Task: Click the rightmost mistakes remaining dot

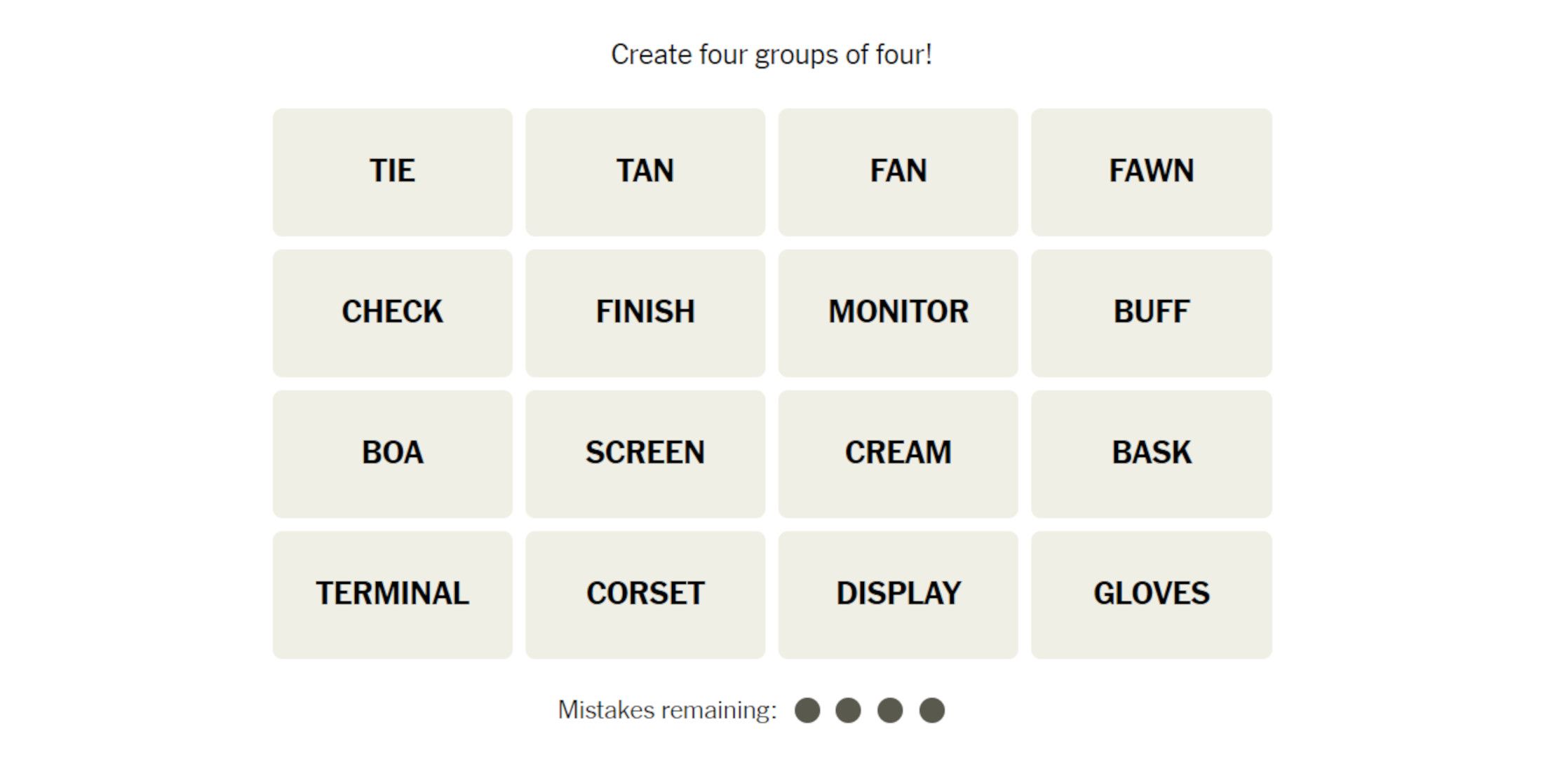Action: [x=932, y=710]
